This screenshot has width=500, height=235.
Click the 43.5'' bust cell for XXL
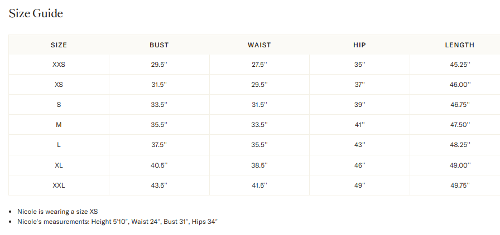pos(159,185)
